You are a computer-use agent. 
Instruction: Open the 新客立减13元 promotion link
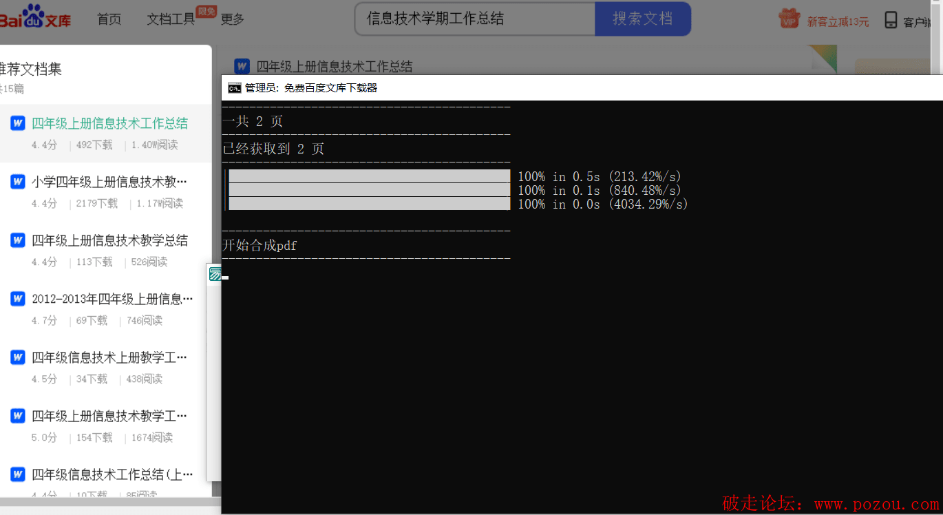click(x=838, y=22)
